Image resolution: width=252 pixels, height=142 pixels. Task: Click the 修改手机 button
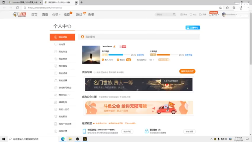pos(127,132)
